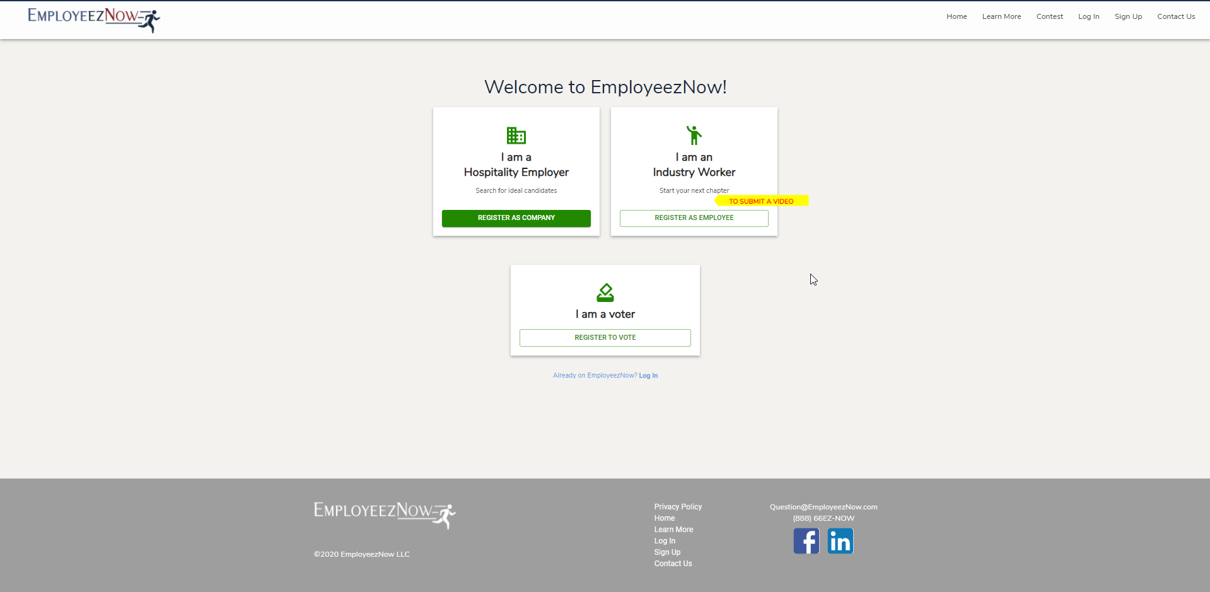The height and width of the screenshot is (592, 1210).
Task: Open Learn More in top navigation
Action: click(x=1001, y=16)
